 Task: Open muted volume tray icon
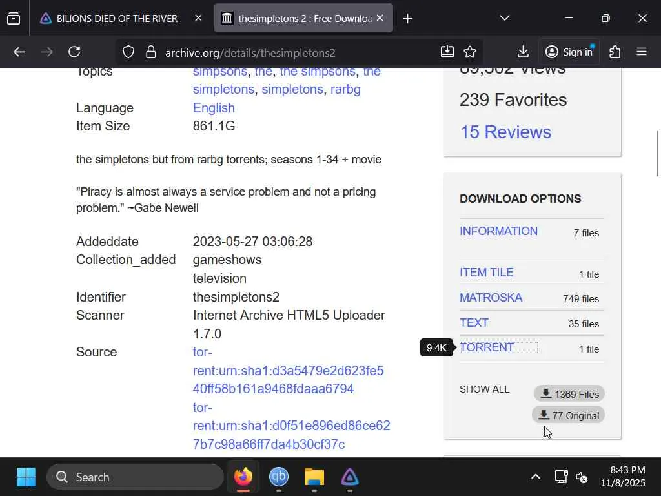click(x=582, y=477)
